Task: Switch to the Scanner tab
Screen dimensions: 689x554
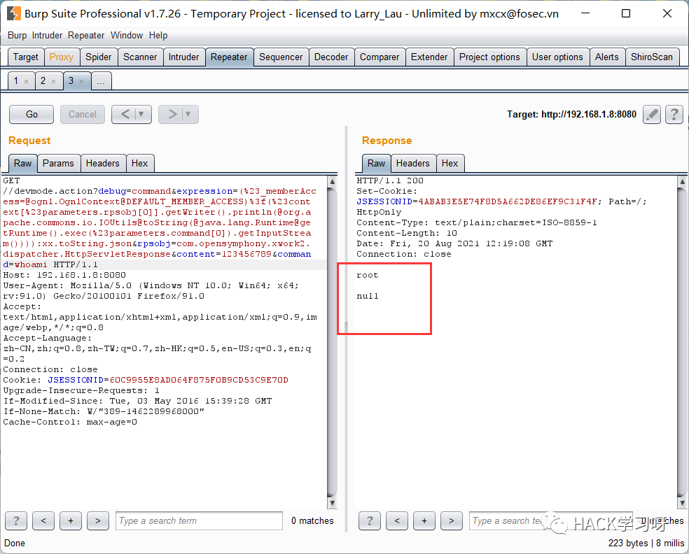Action: click(140, 57)
